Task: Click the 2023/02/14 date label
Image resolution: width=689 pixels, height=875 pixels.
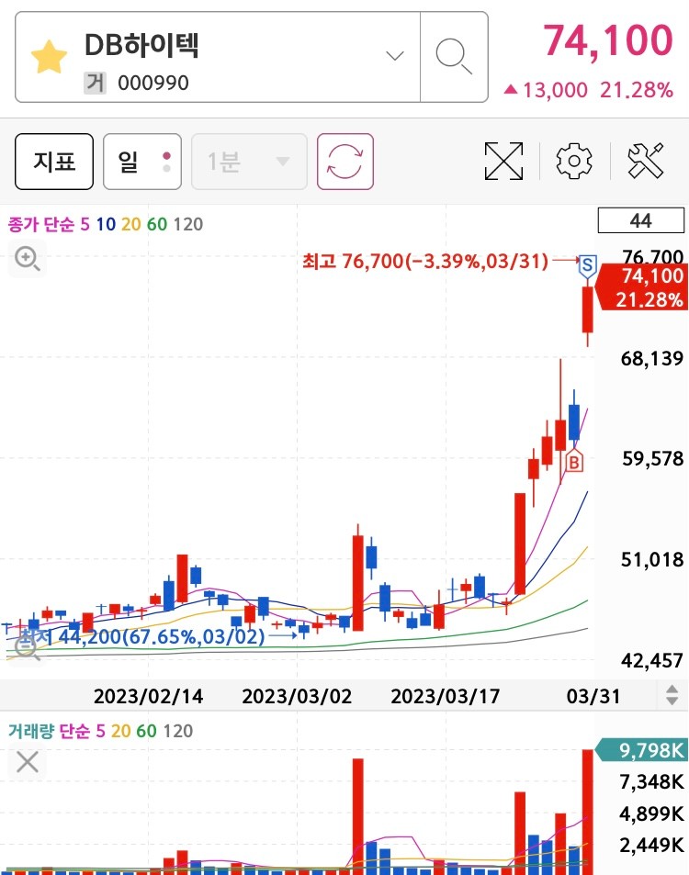Action: [x=149, y=697]
